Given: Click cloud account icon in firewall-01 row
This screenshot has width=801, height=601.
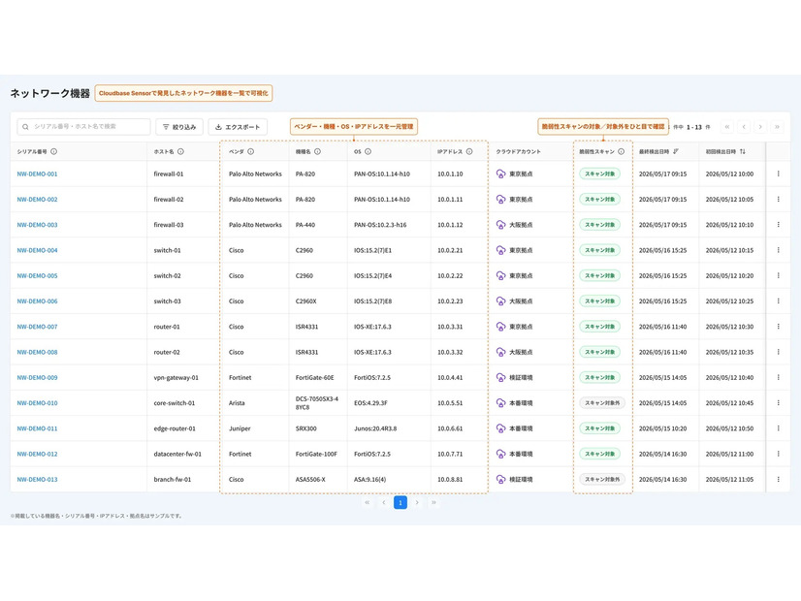Looking at the screenshot, I should coord(500,174).
